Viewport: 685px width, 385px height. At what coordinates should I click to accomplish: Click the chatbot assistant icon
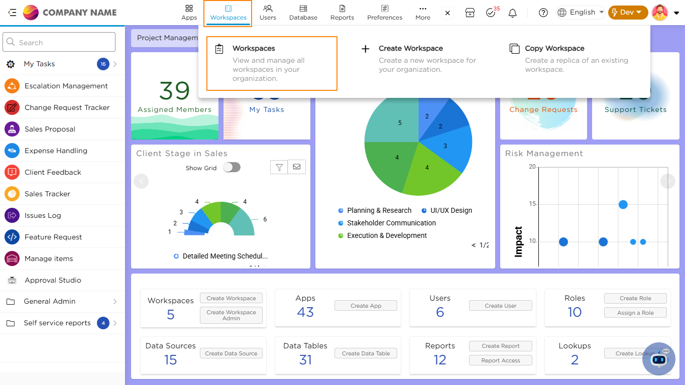[x=659, y=358]
